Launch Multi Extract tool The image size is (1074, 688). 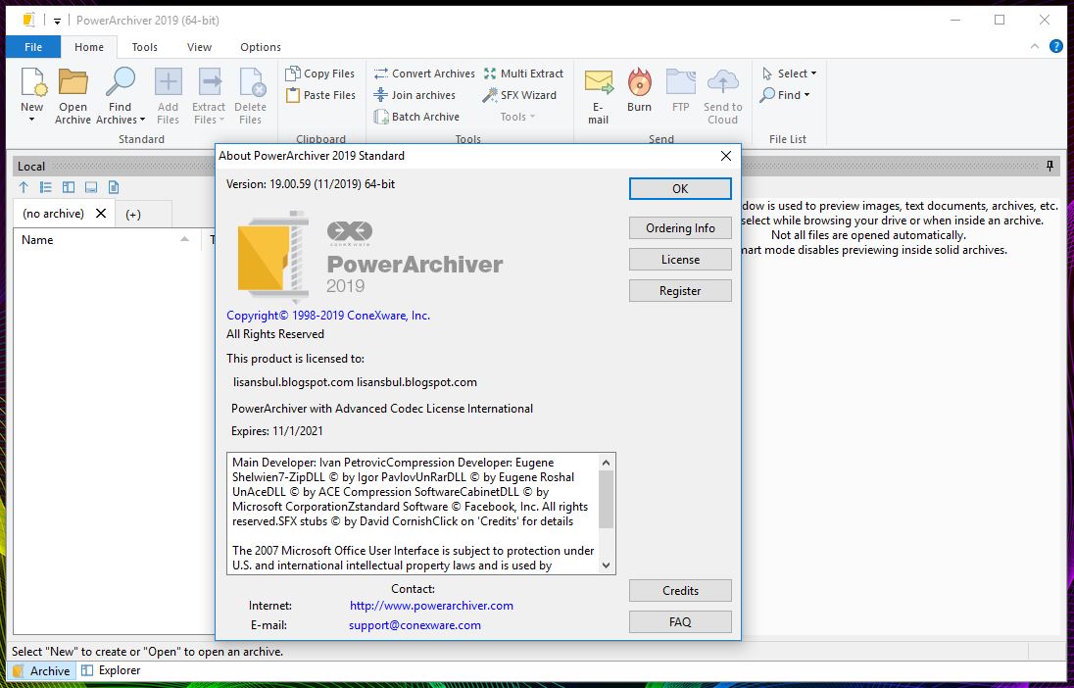[x=523, y=74]
